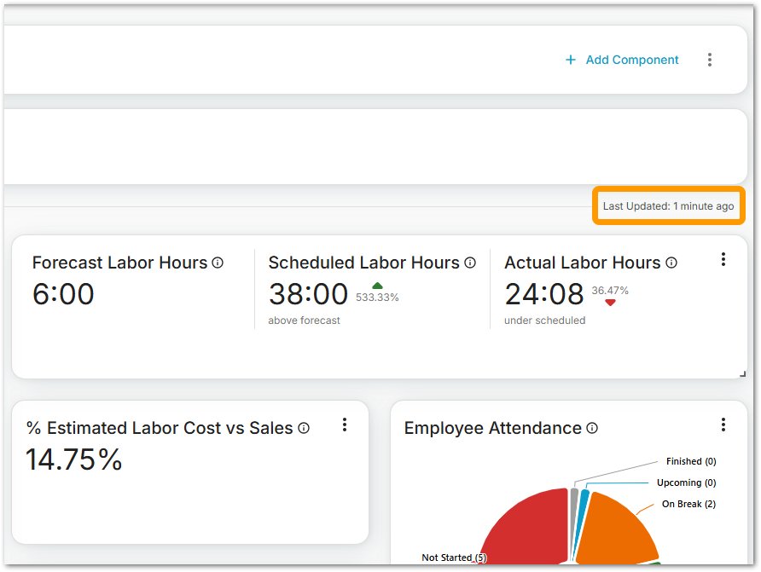761x572 pixels.
Task: Click the Forecast Labor Hours info icon
Action: pyautogui.click(x=218, y=263)
